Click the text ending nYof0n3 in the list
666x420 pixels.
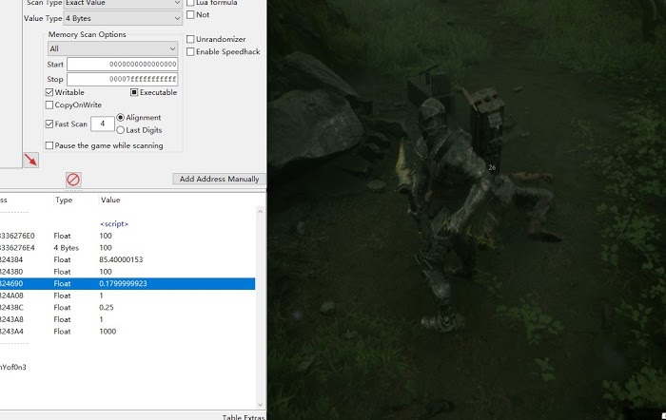pos(13,368)
